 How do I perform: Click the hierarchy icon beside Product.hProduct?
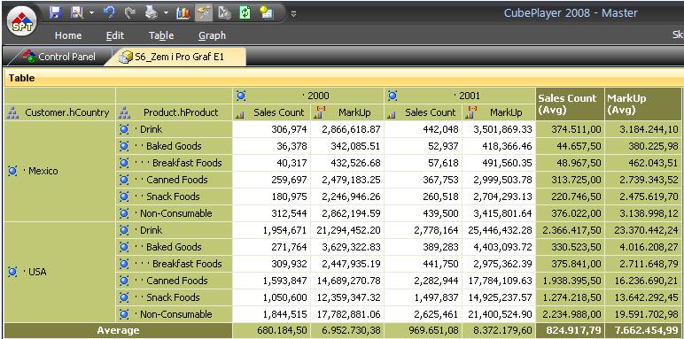click(x=124, y=113)
